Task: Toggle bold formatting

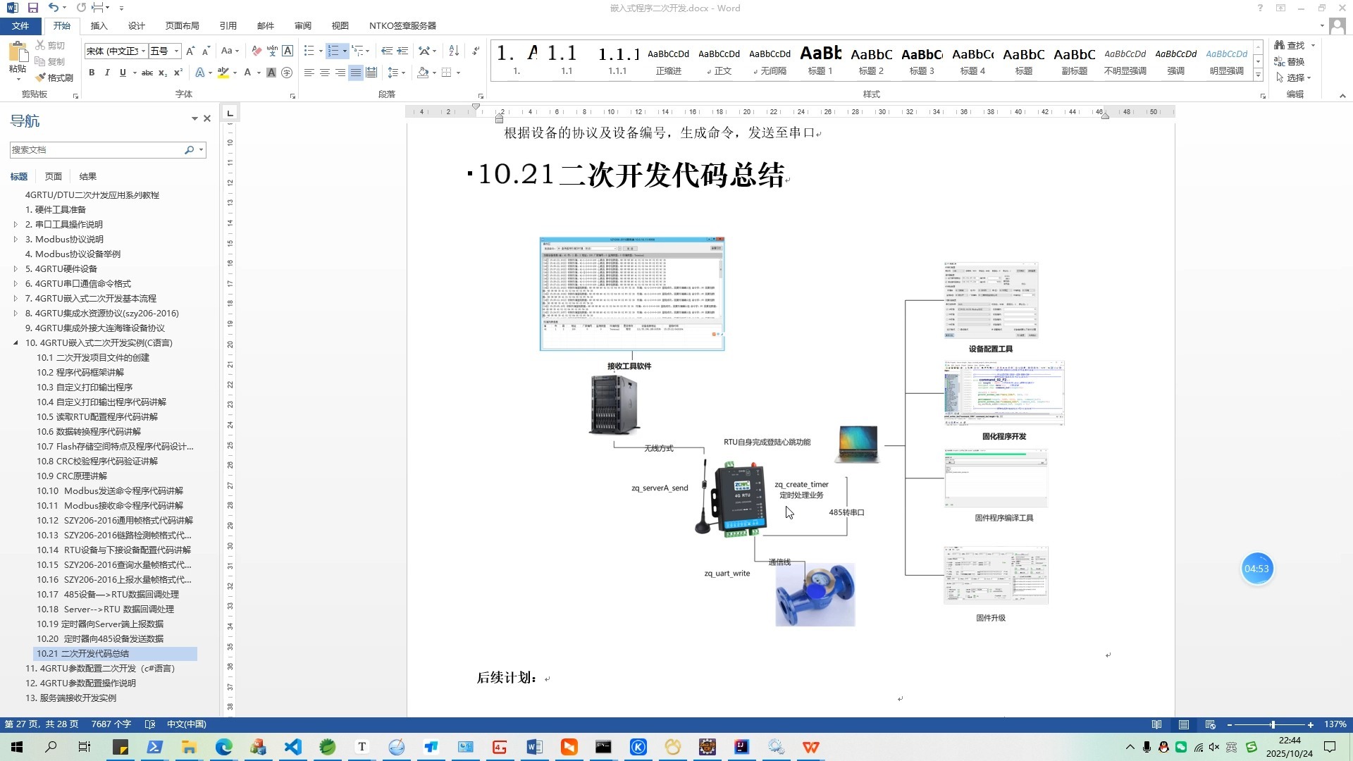Action: click(x=92, y=72)
